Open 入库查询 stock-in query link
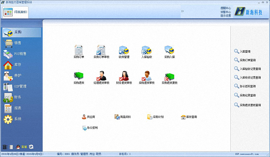 [242, 51]
